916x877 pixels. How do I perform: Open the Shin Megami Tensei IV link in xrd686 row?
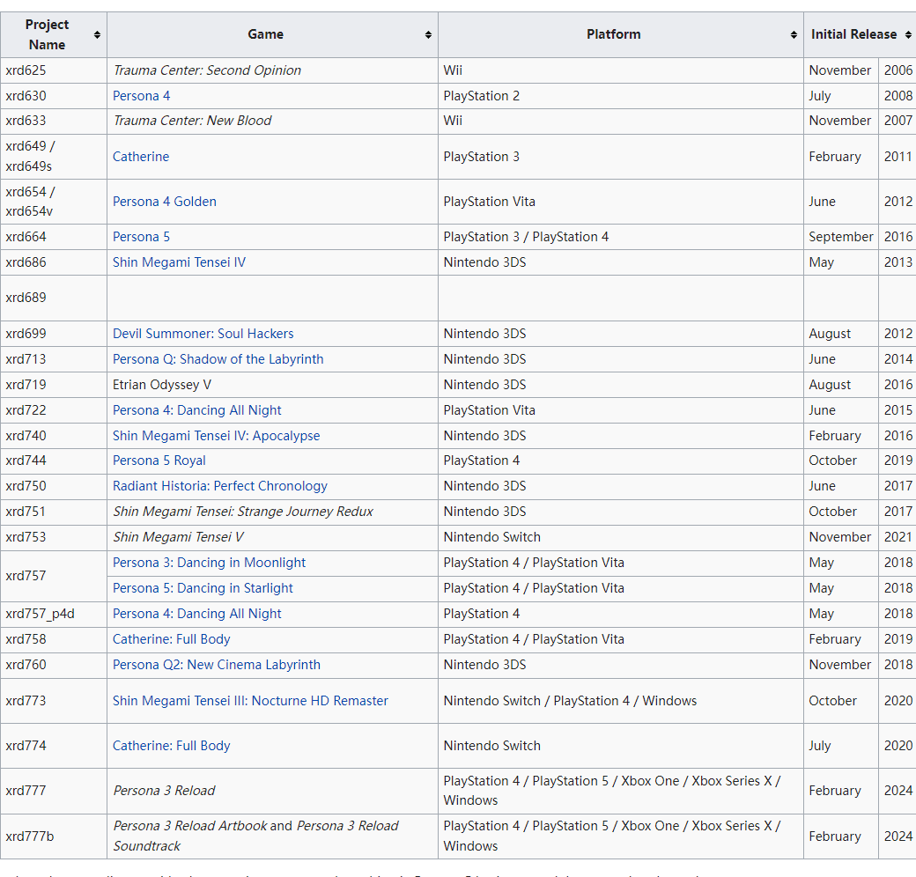tap(179, 262)
